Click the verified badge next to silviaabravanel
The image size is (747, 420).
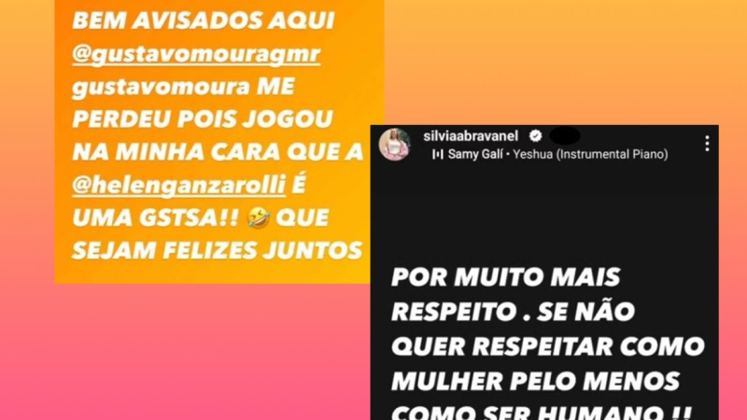tap(535, 136)
